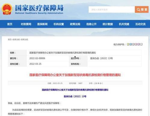Select the purple eye-protection color swatch
Viewport: 150px width, 116px height.
pyautogui.click(x=139, y=44)
